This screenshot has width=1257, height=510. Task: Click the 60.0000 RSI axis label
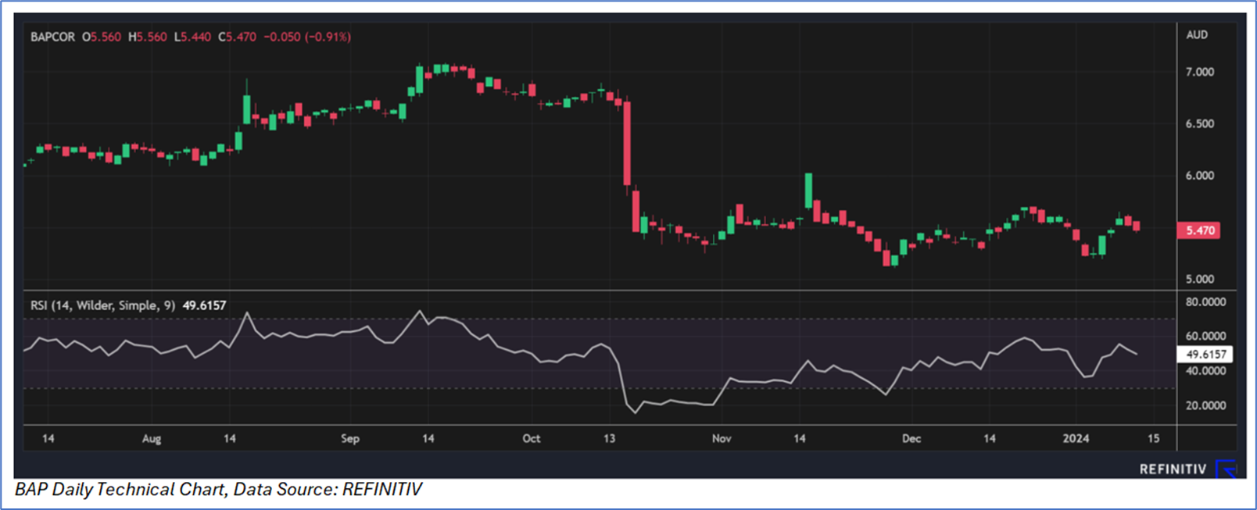(1205, 336)
